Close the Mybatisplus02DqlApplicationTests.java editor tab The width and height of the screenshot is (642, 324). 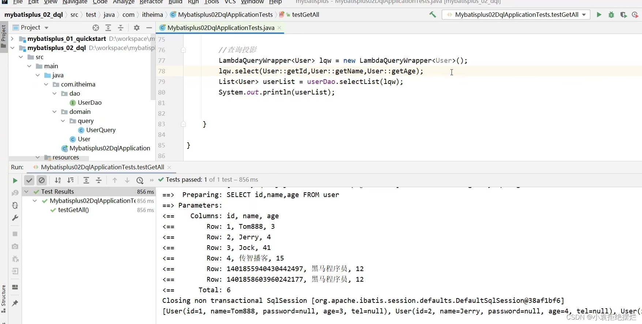click(279, 28)
